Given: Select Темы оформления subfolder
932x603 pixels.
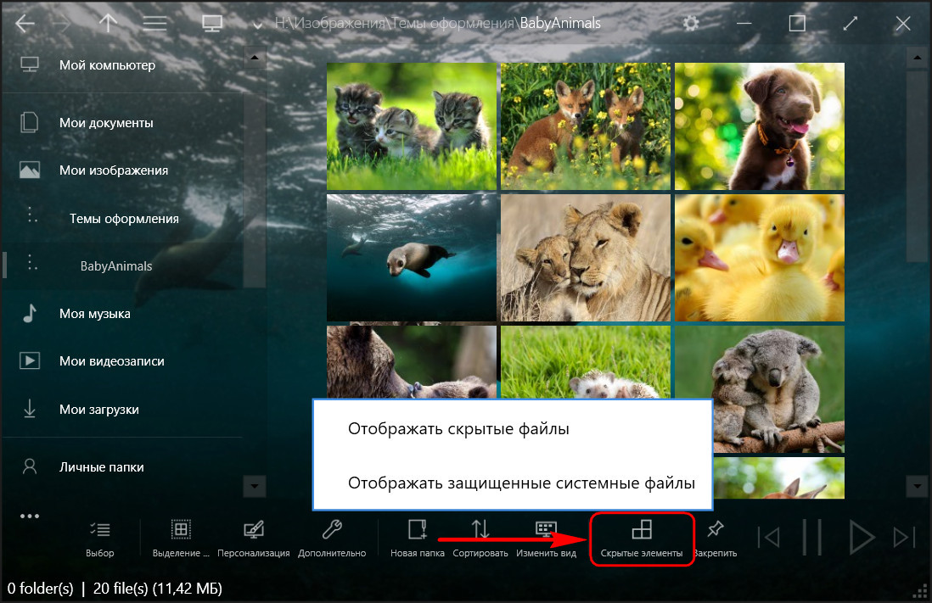Looking at the screenshot, I should 124,218.
